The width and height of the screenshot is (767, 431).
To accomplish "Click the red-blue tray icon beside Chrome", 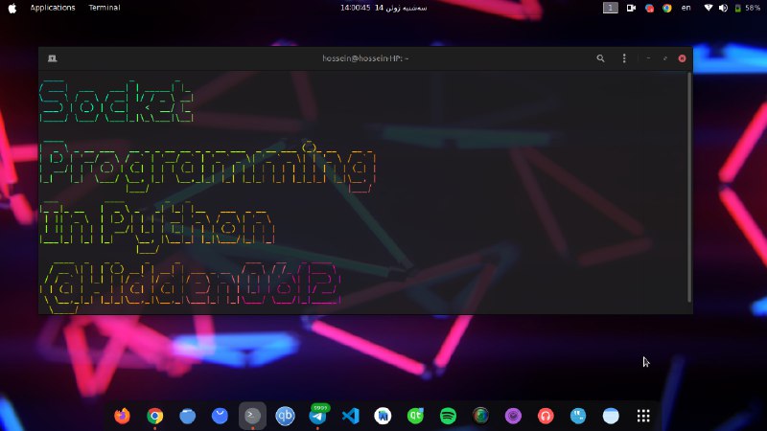I will tap(649, 8).
